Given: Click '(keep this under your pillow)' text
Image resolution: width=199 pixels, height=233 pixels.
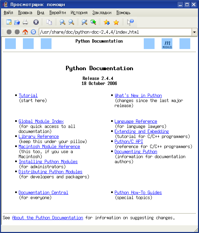Looking at the screenshot, I should (x=53, y=142).
